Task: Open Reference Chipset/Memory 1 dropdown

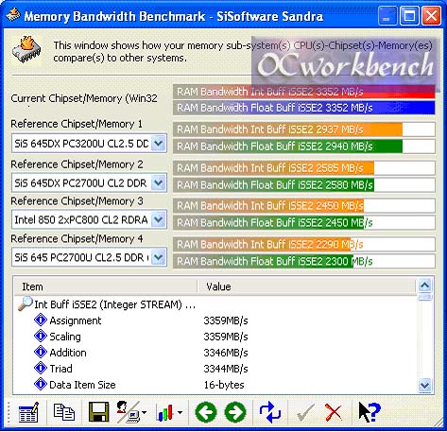Action: tap(158, 144)
